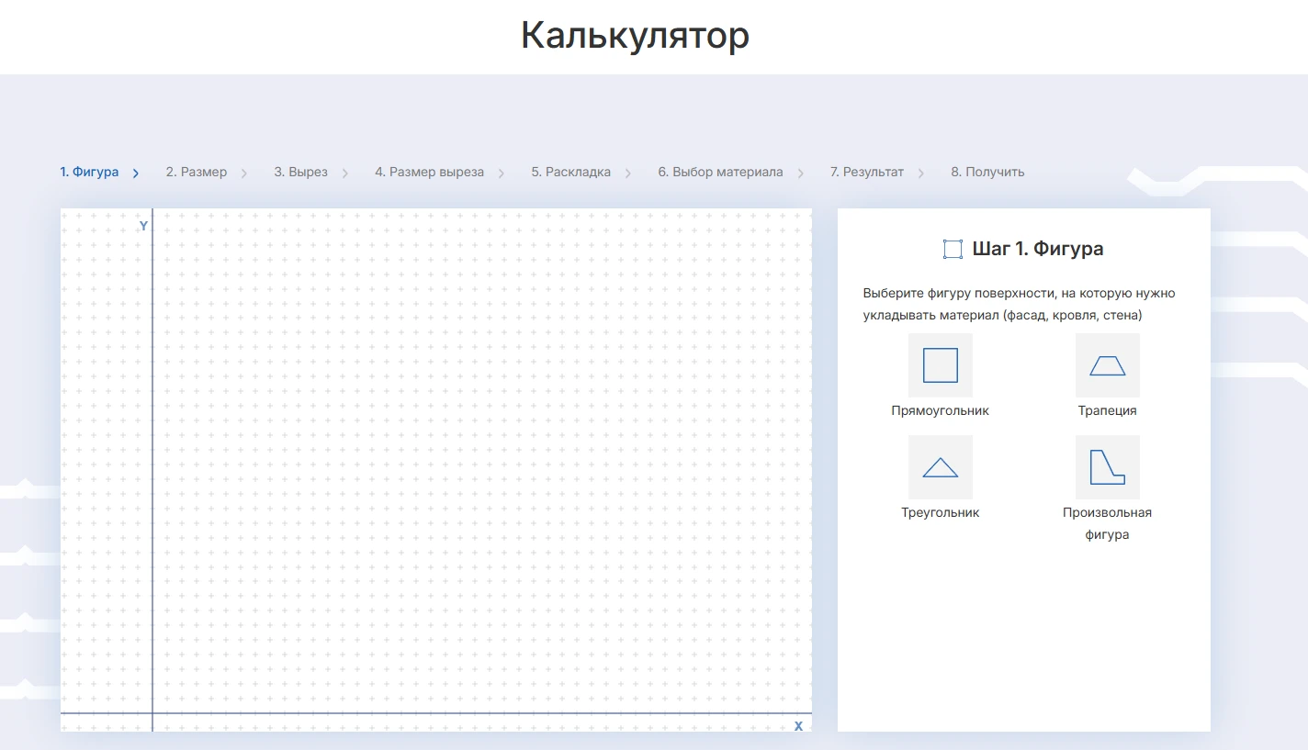Click the Трапеция label text
1308x750 pixels.
[x=1107, y=410]
